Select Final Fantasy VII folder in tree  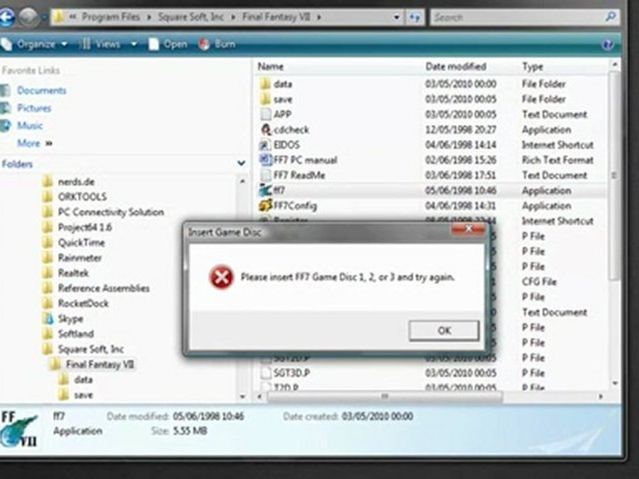tap(100, 364)
